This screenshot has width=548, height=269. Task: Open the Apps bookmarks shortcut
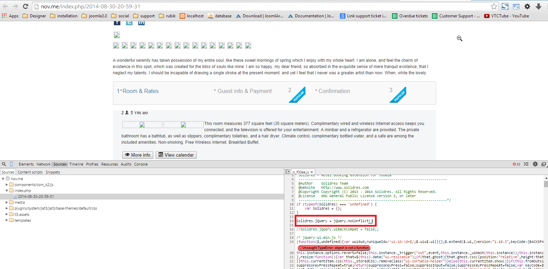10,16
